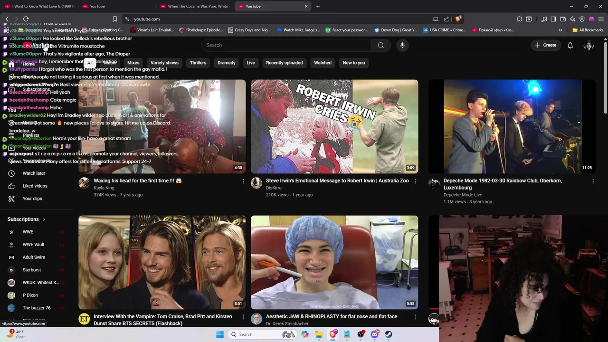Switch to the 'When The Cocaine Was Pure' tab
The image size is (608, 342).
(194, 6)
